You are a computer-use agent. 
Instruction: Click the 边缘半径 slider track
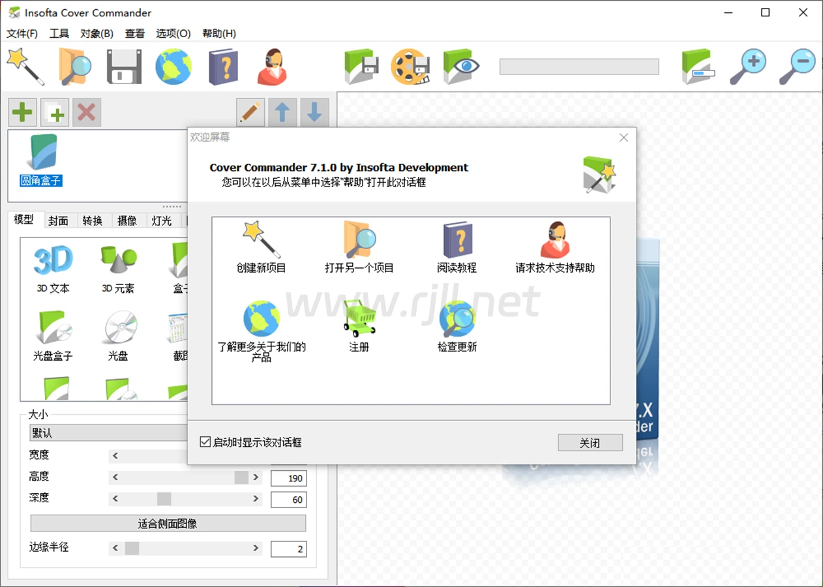click(x=196, y=549)
